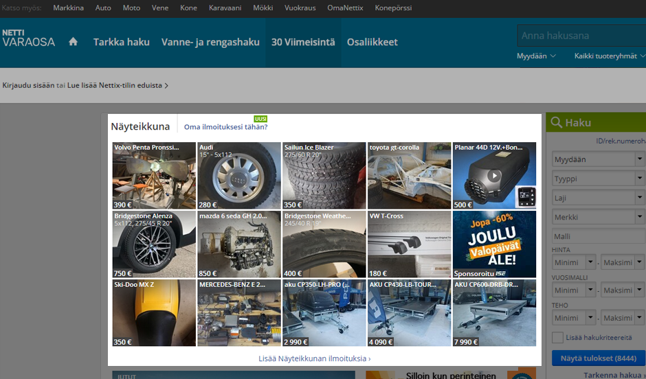The image size is (646, 379).
Task: Play the Planar 44D video
Action: coord(494,175)
